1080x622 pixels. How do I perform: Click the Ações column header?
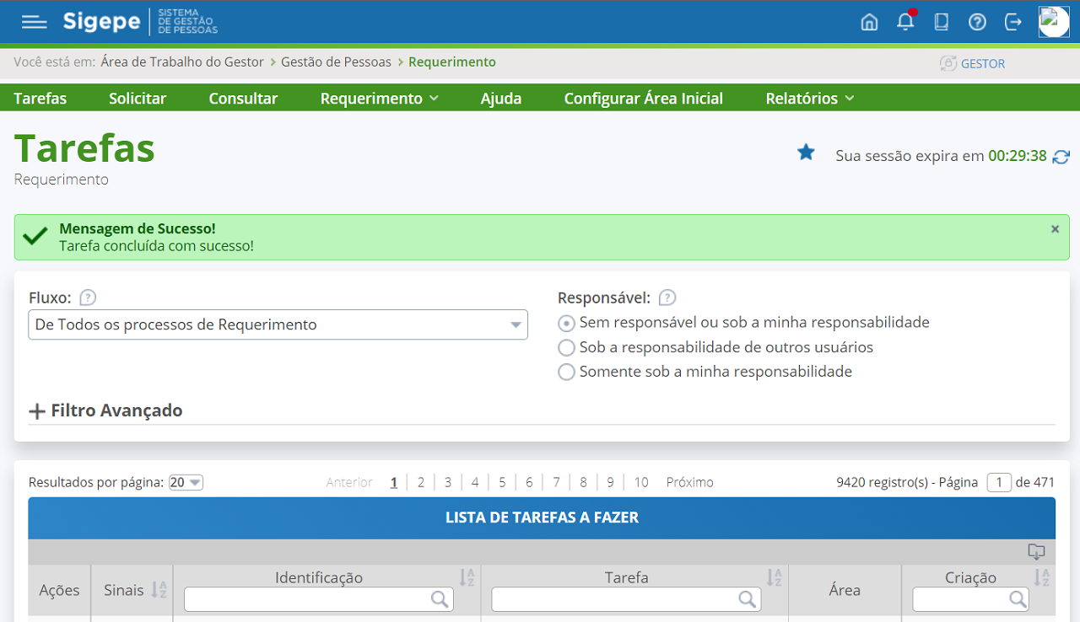click(x=59, y=590)
